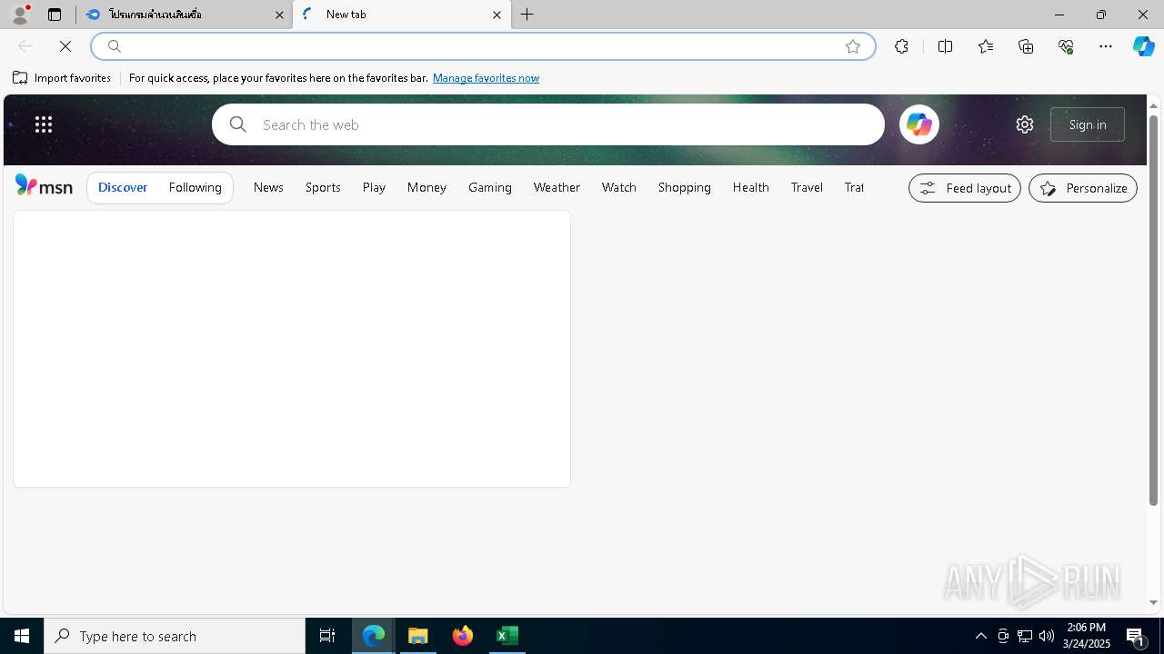1164x654 pixels.
Task: Open the Weather category
Action: point(557,187)
